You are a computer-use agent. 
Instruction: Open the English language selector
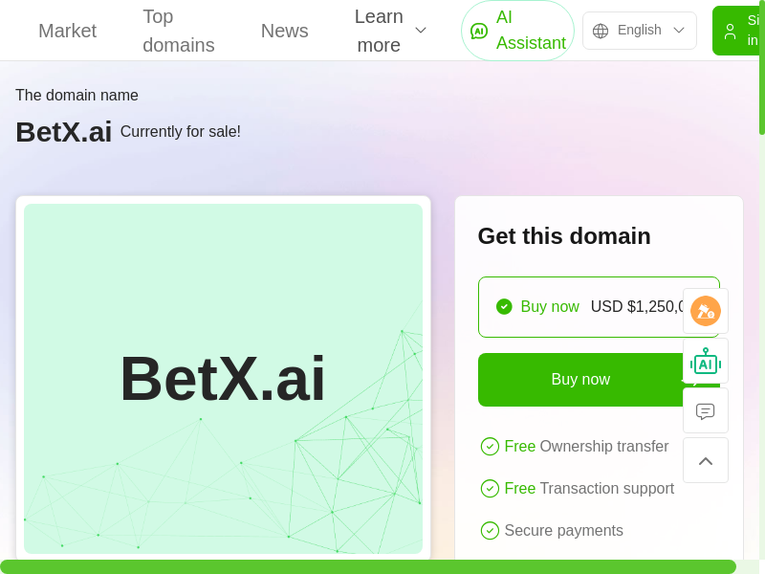[x=639, y=31]
